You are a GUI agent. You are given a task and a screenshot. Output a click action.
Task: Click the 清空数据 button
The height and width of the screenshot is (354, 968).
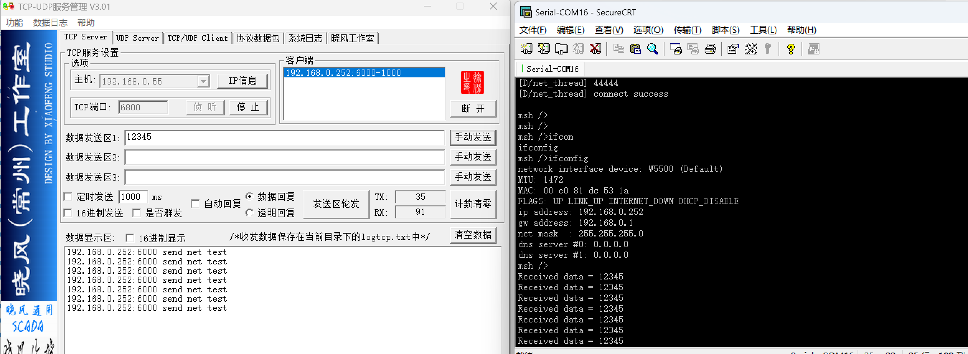coord(473,235)
